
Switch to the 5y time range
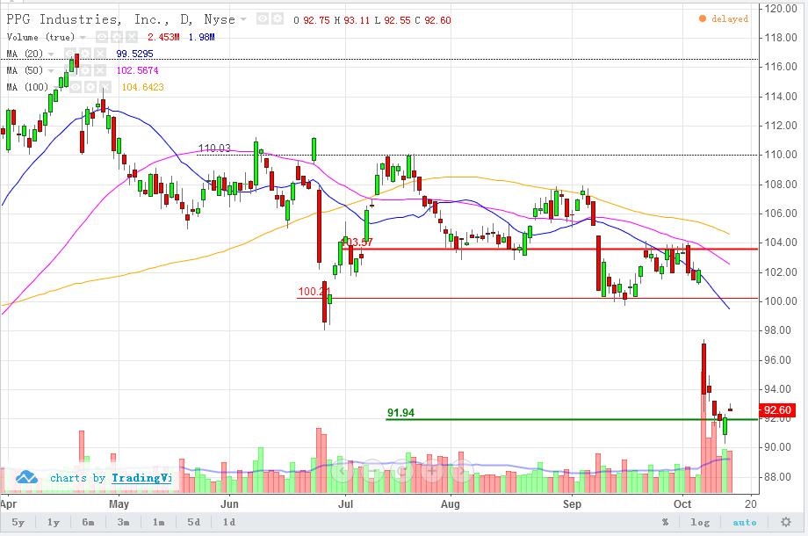18,522
